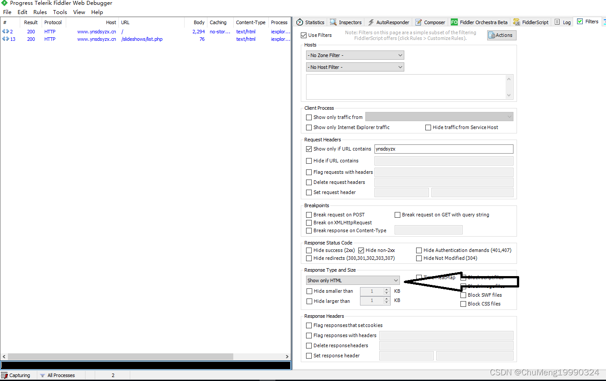Expand the No Host Filter dropdown

355,67
